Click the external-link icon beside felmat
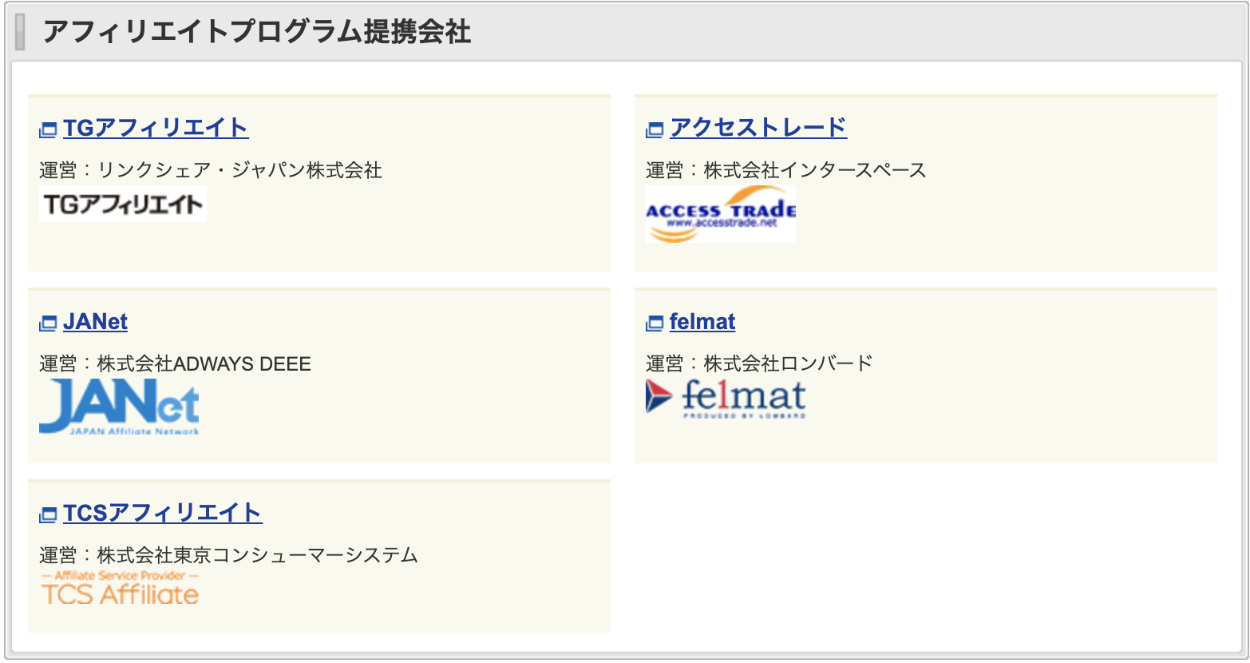The width and height of the screenshot is (1250, 663). 653,320
